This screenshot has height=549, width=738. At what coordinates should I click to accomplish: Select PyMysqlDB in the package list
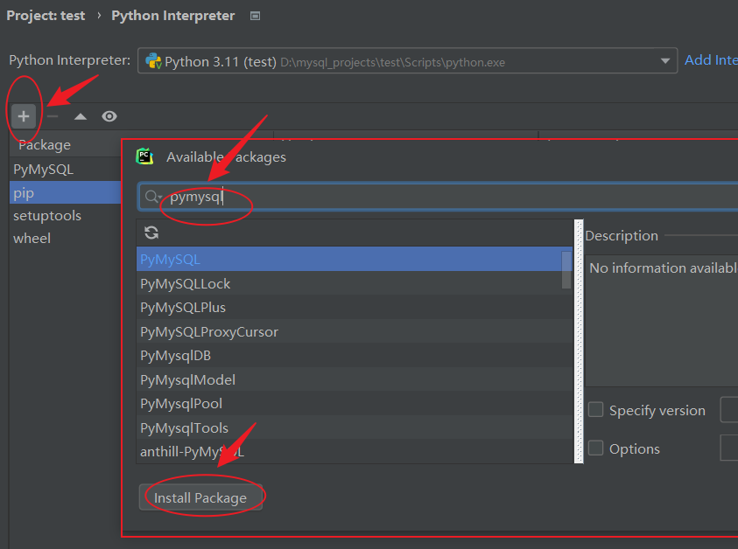click(x=355, y=356)
